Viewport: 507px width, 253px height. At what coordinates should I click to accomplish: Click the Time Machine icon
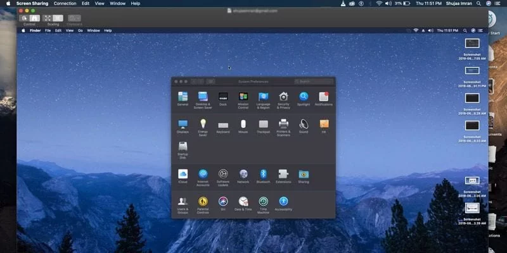coord(263,202)
